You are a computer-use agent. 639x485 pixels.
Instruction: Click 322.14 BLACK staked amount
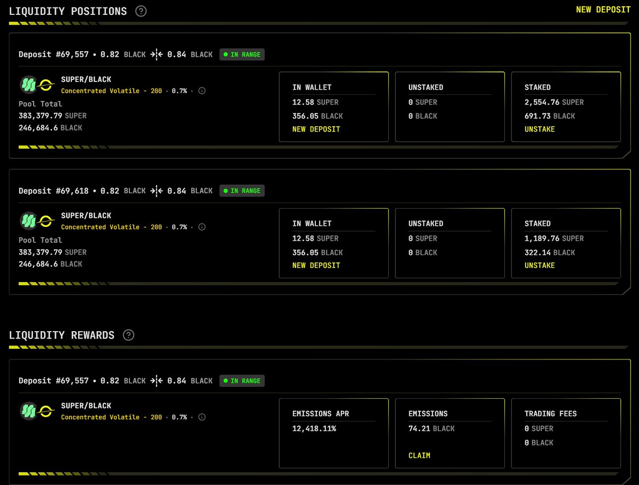[550, 252]
